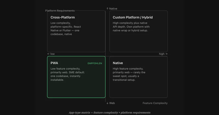
Task: Click the description starting 'High feature complexity'
Action: (129, 74)
